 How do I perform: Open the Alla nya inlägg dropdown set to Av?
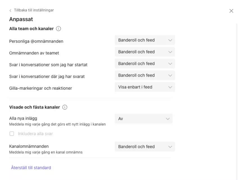(x=144, y=119)
